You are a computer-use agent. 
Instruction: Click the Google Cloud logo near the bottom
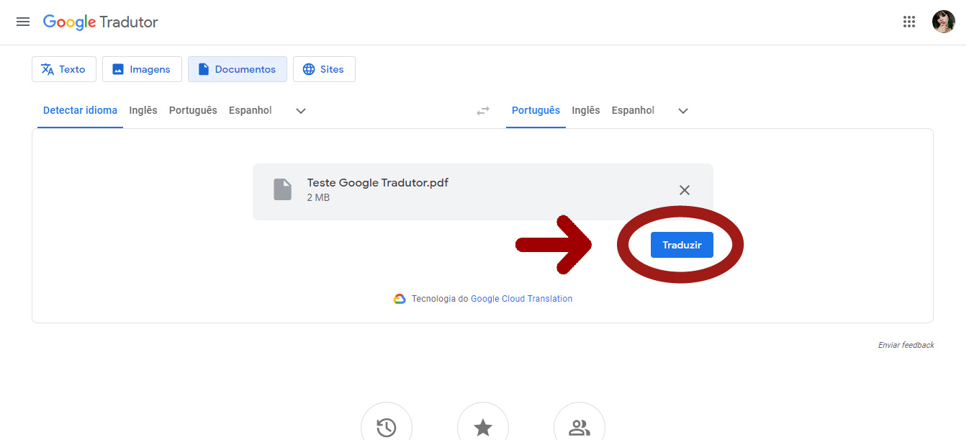(400, 298)
